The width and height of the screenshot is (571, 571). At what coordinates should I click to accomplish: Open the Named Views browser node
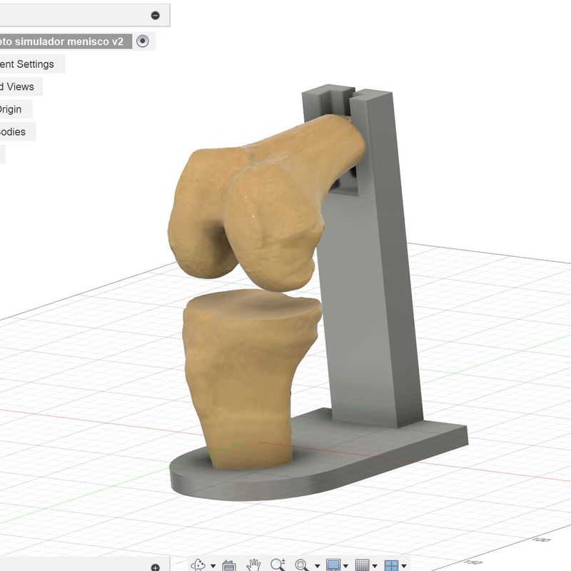(17, 86)
